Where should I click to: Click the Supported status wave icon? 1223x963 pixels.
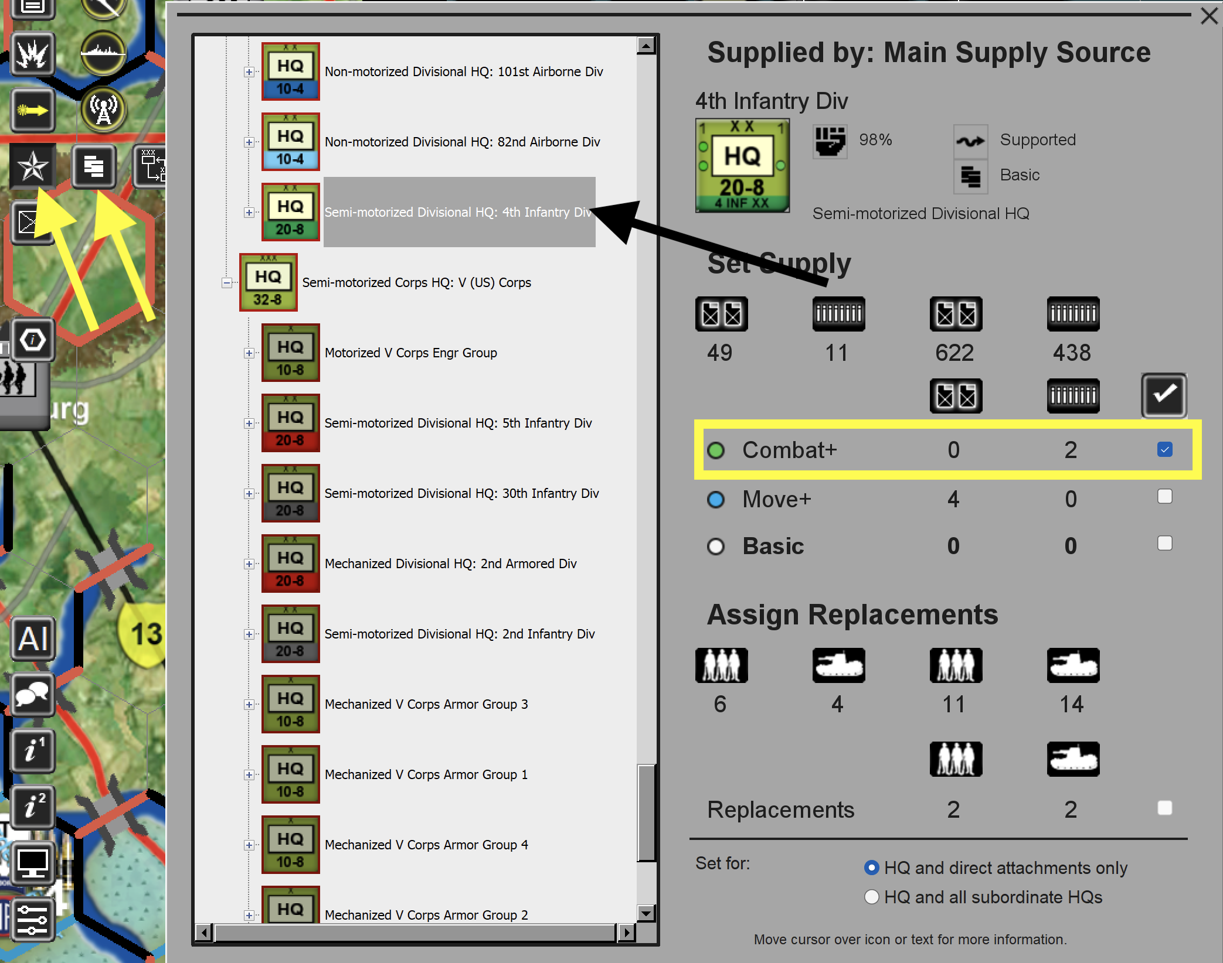point(970,141)
